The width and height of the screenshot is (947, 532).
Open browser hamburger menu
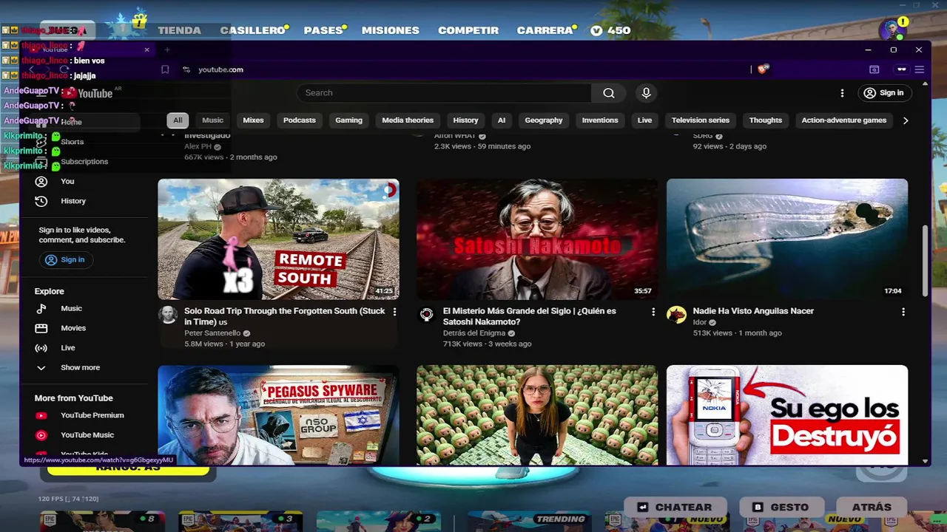[920, 69]
